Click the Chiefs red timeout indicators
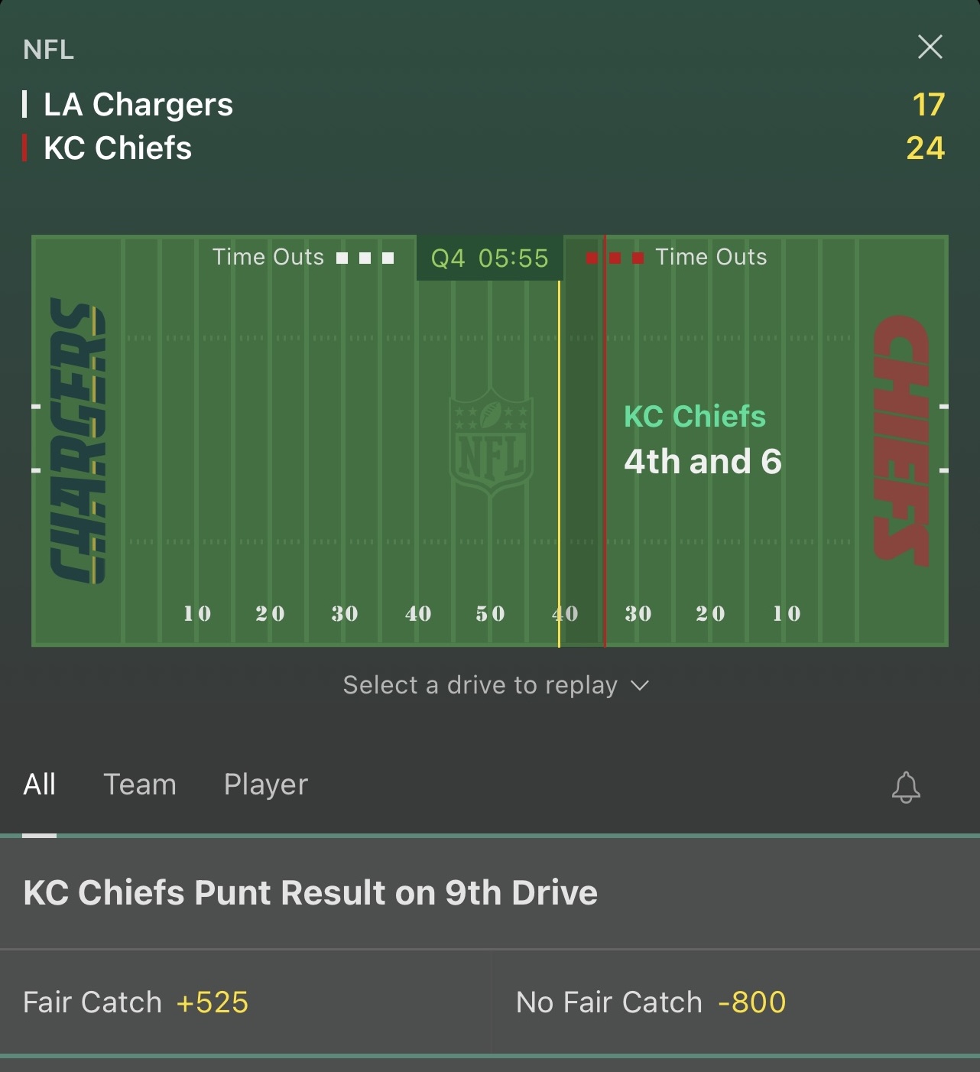 (x=615, y=258)
